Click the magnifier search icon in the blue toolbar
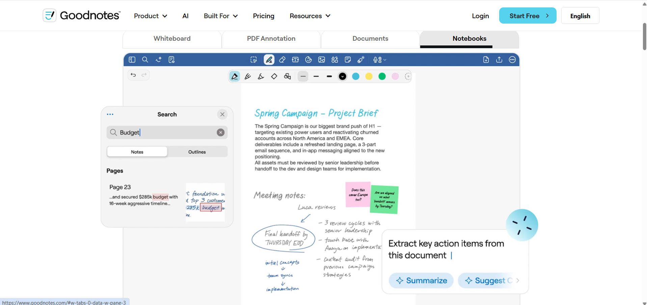This screenshot has width=647, height=305. tap(145, 60)
